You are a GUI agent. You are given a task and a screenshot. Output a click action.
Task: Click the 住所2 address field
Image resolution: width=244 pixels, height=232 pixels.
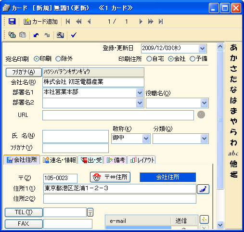point(120,199)
